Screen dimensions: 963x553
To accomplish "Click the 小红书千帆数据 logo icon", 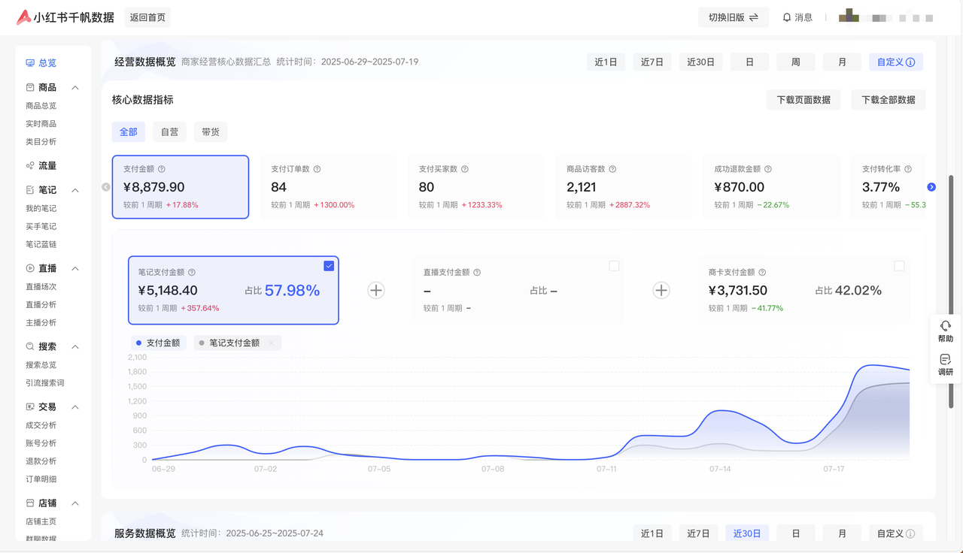I will pos(23,17).
